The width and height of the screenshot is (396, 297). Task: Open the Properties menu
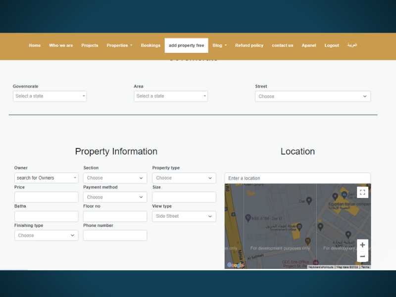(x=119, y=45)
